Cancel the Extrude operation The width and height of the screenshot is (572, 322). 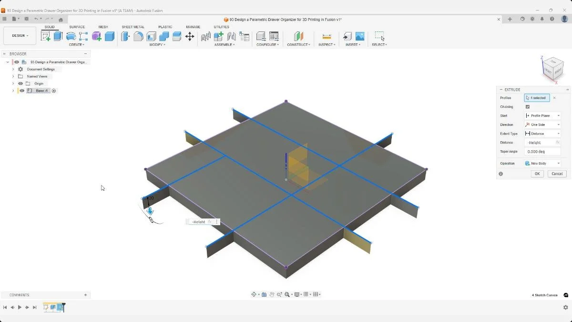(x=557, y=174)
